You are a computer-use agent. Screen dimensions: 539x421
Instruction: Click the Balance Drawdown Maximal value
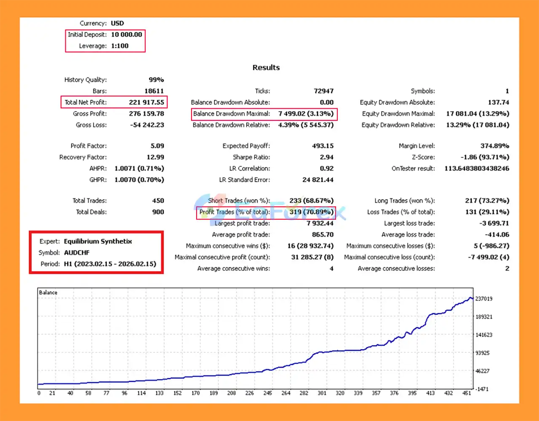pos(306,114)
